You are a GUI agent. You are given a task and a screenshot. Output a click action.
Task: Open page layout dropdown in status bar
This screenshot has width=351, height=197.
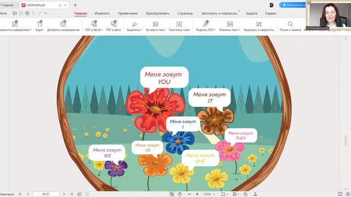[224, 194]
